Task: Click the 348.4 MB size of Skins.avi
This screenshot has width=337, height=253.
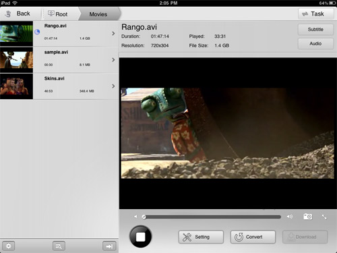Action: point(87,91)
